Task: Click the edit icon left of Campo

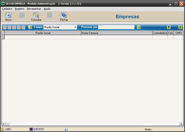Action: 30,27
